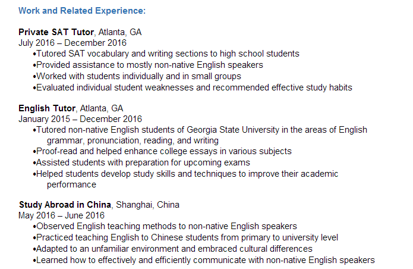Click the "Worked with students individually" bullet
413x269 pixels.
tap(138, 76)
